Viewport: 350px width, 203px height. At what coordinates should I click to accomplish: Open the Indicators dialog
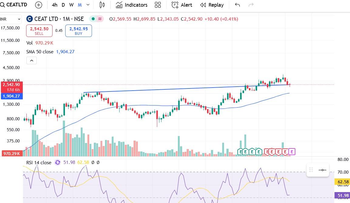tap(132, 5)
